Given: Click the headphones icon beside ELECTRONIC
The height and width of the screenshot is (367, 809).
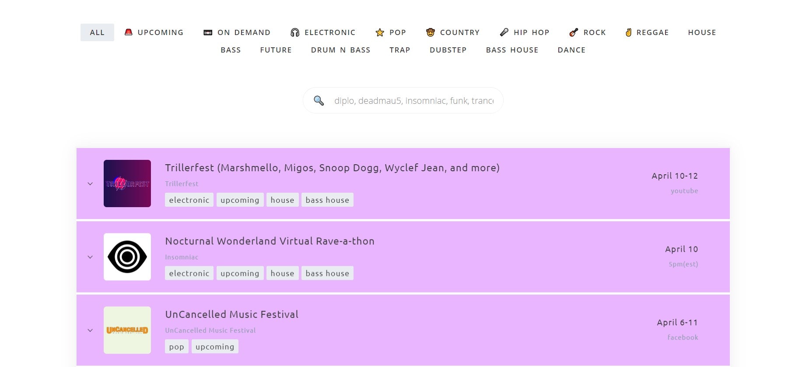Looking at the screenshot, I should (x=295, y=32).
